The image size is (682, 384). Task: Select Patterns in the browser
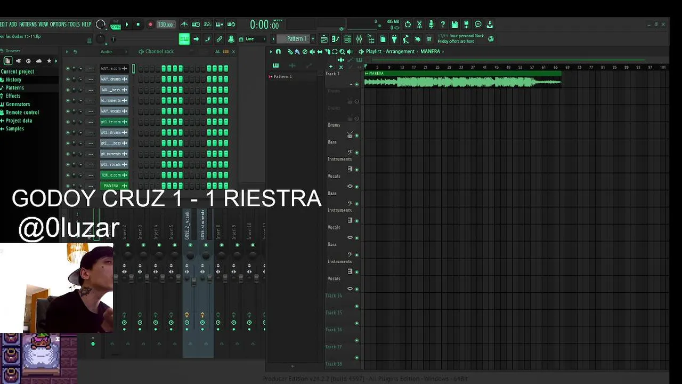(15, 87)
